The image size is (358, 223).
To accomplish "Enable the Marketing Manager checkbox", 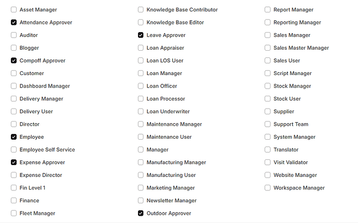I will tap(141, 188).
